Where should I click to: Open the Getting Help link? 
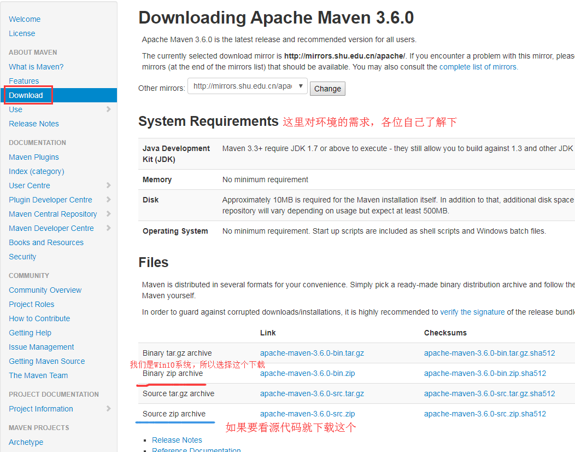pyautogui.click(x=30, y=333)
